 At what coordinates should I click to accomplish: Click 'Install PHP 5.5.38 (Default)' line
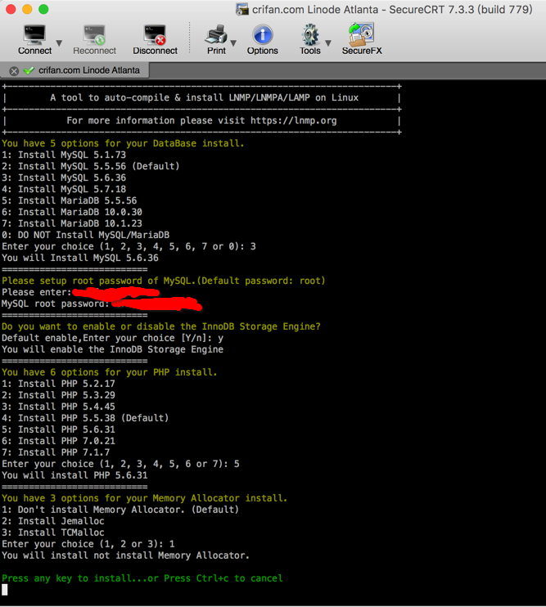tap(85, 418)
